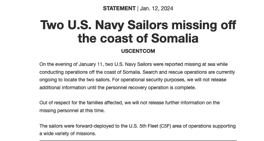Click the STATEMENT label above the headline
The height and width of the screenshot is (141, 264).
(120, 8)
